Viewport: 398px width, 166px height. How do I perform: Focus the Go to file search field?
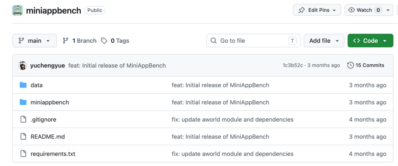253,40
